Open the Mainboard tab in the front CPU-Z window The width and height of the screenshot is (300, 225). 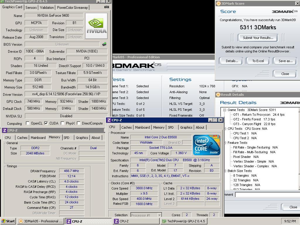[x=142, y=127]
